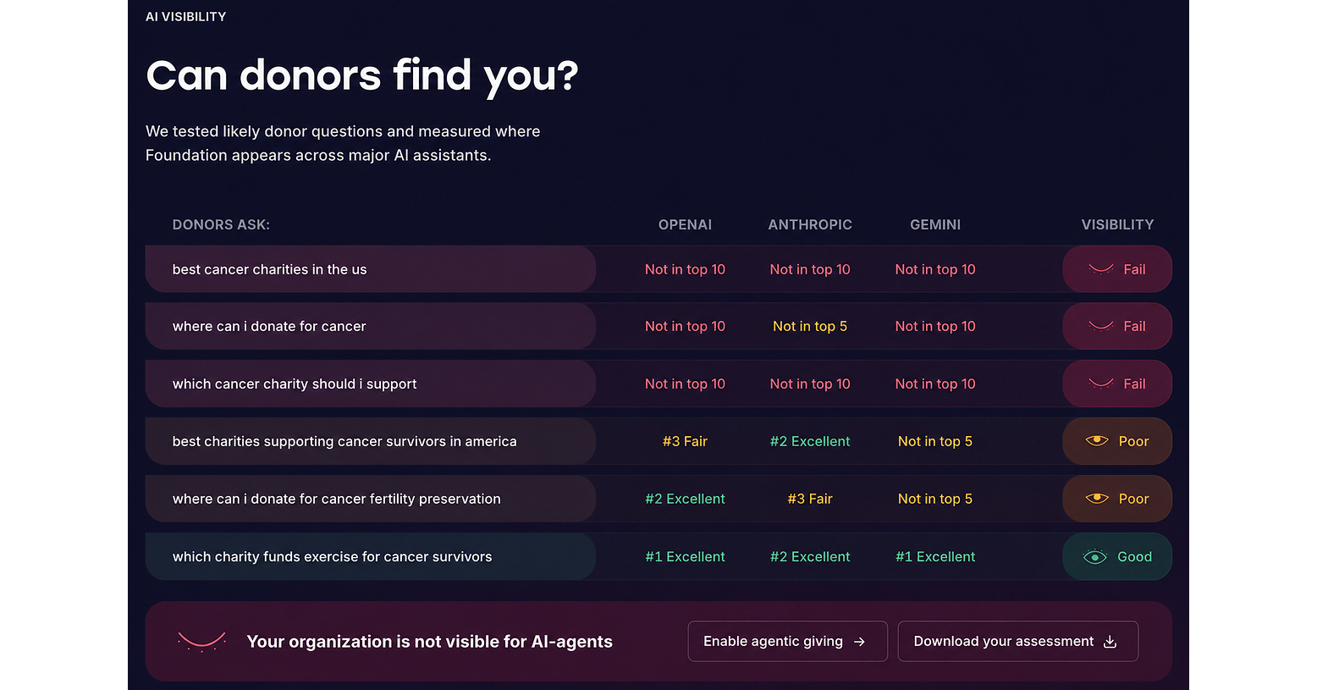Image resolution: width=1317 pixels, height=690 pixels.
Task: Click the eye Poor icon for cancer fertility preservation
Action: pos(1097,499)
